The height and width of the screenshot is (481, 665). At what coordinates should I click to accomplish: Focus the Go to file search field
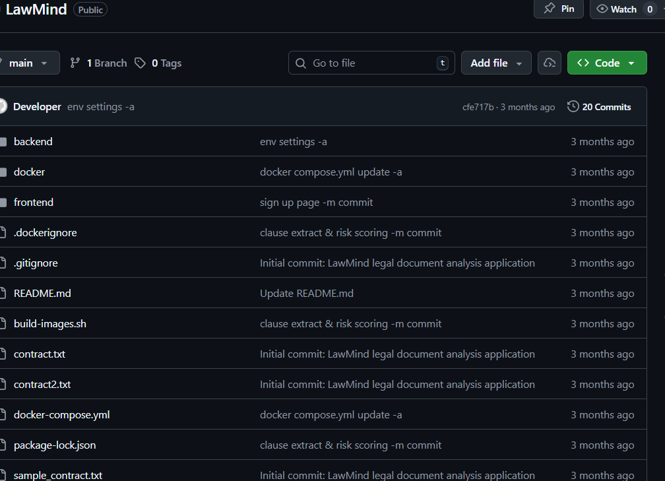coord(371,63)
